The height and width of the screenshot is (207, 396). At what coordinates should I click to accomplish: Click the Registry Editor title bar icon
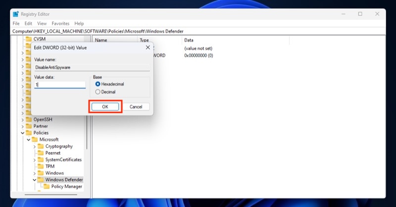16,14
